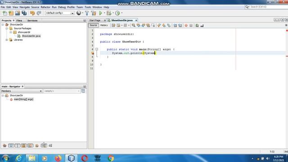This screenshot has width=288, height=162.
Task: Open the Refactor menu
Action: 45,7
